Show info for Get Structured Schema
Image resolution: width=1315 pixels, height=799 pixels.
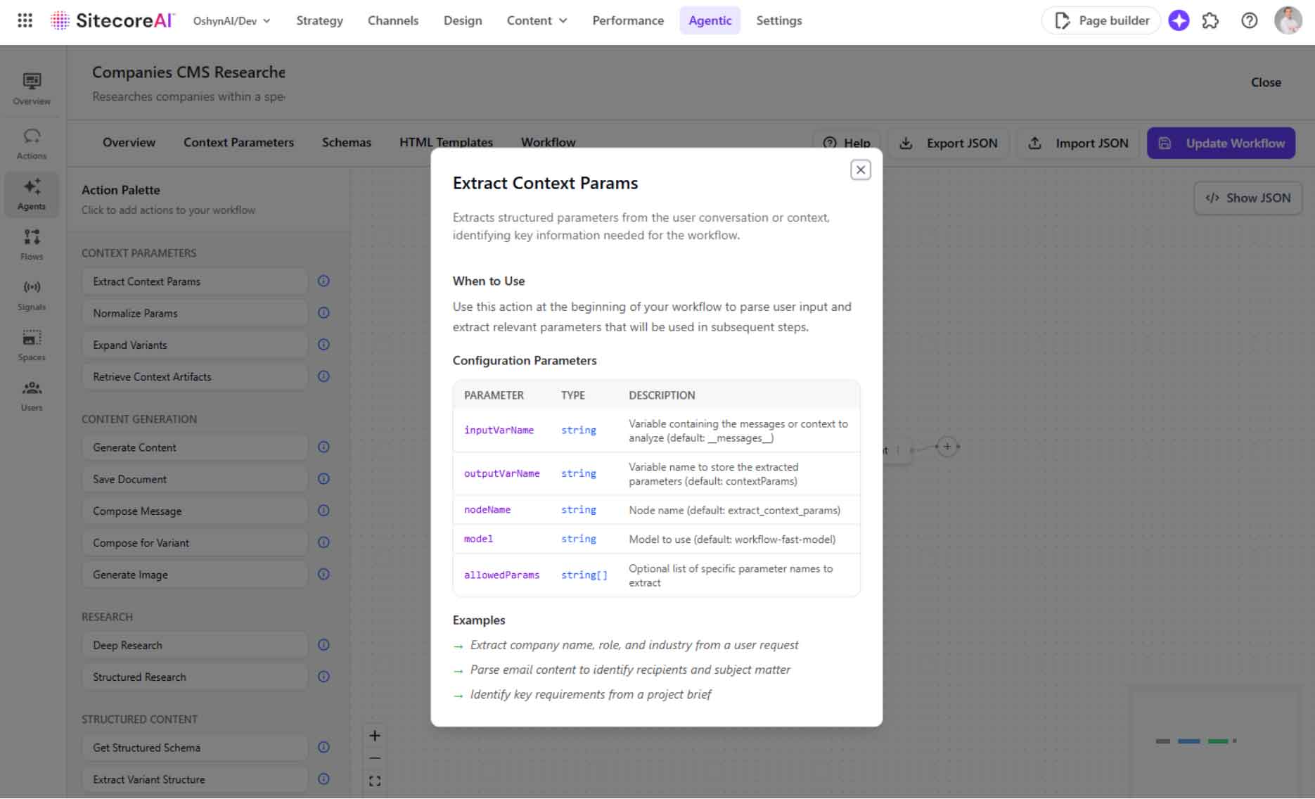(x=323, y=747)
